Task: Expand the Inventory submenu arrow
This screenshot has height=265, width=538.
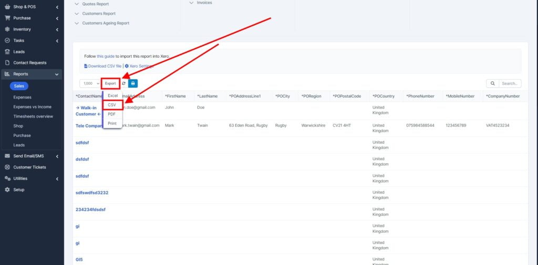Action: tap(57, 29)
